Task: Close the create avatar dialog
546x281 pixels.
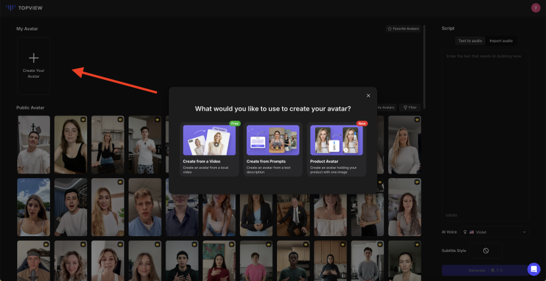Action: click(x=369, y=96)
